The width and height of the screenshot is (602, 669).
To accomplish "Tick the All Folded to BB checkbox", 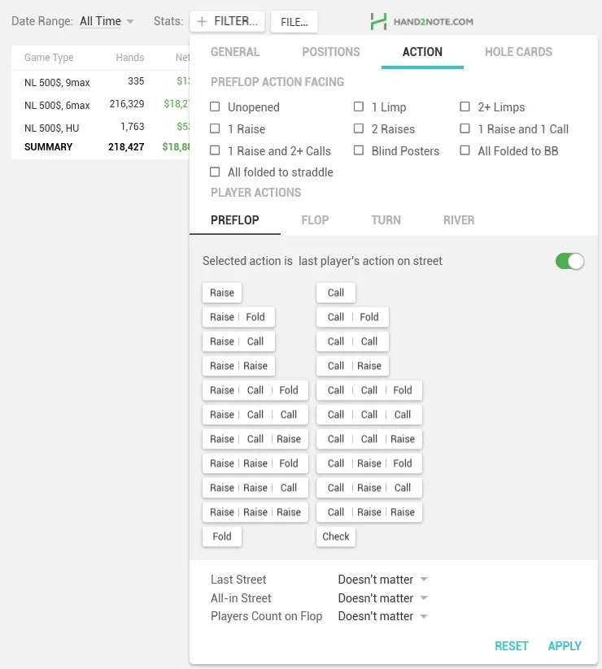I will point(465,151).
